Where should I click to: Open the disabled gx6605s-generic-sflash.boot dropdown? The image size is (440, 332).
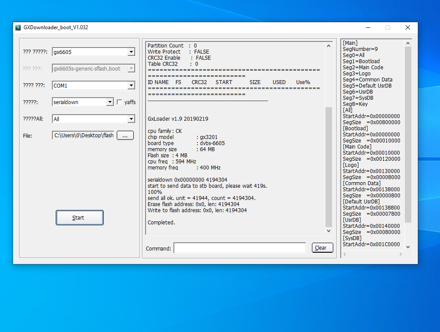click(x=131, y=68)
